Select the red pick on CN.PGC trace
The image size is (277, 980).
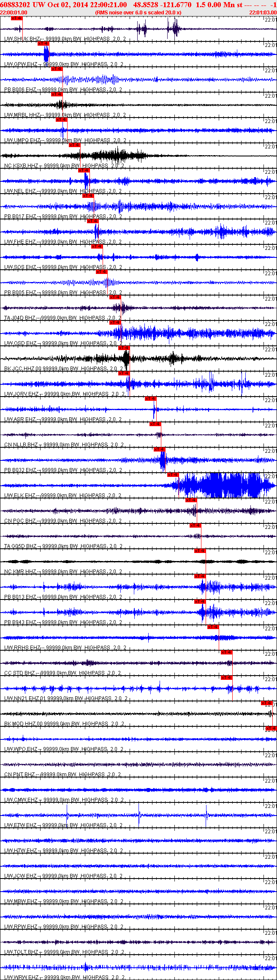(191, 500)
